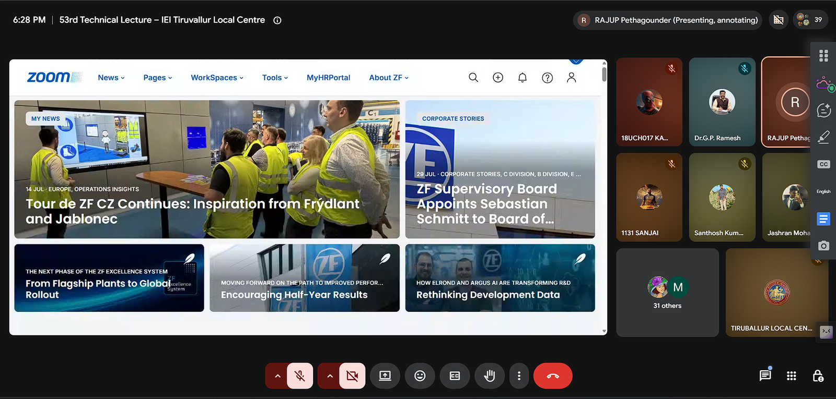Show meeting details info icon
Screen dimensions: 836x399
pyautogui.click(x=277, y=20)
